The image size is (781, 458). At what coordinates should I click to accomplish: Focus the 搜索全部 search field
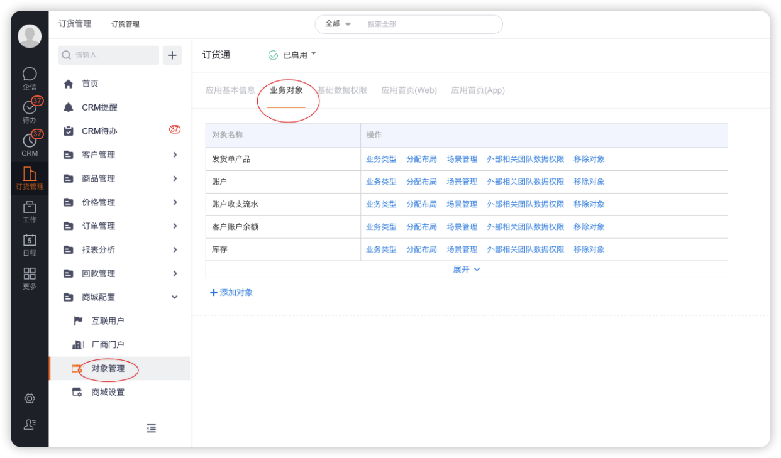pos(433,24)
